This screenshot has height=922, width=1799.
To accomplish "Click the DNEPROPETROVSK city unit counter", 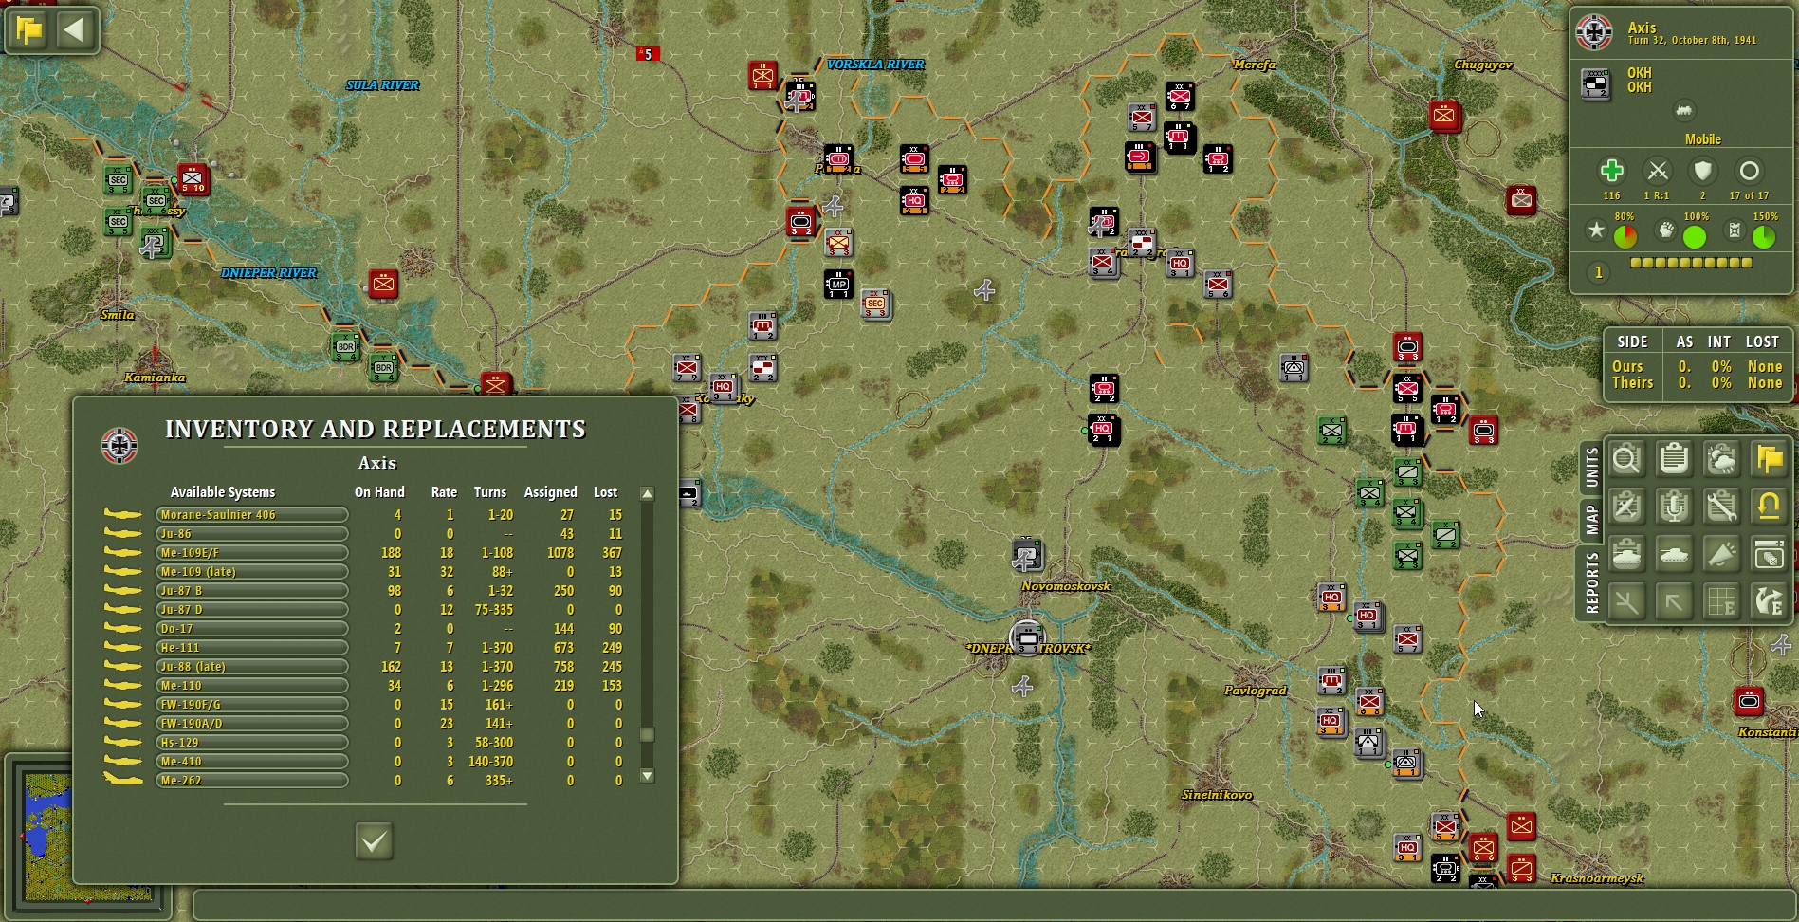I will point(1027,637).
